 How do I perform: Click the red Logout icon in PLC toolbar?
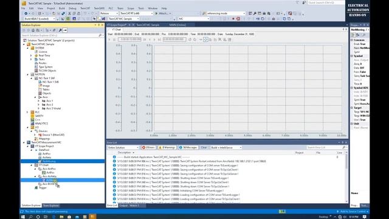pyautogui.click(x=238, y=19)
